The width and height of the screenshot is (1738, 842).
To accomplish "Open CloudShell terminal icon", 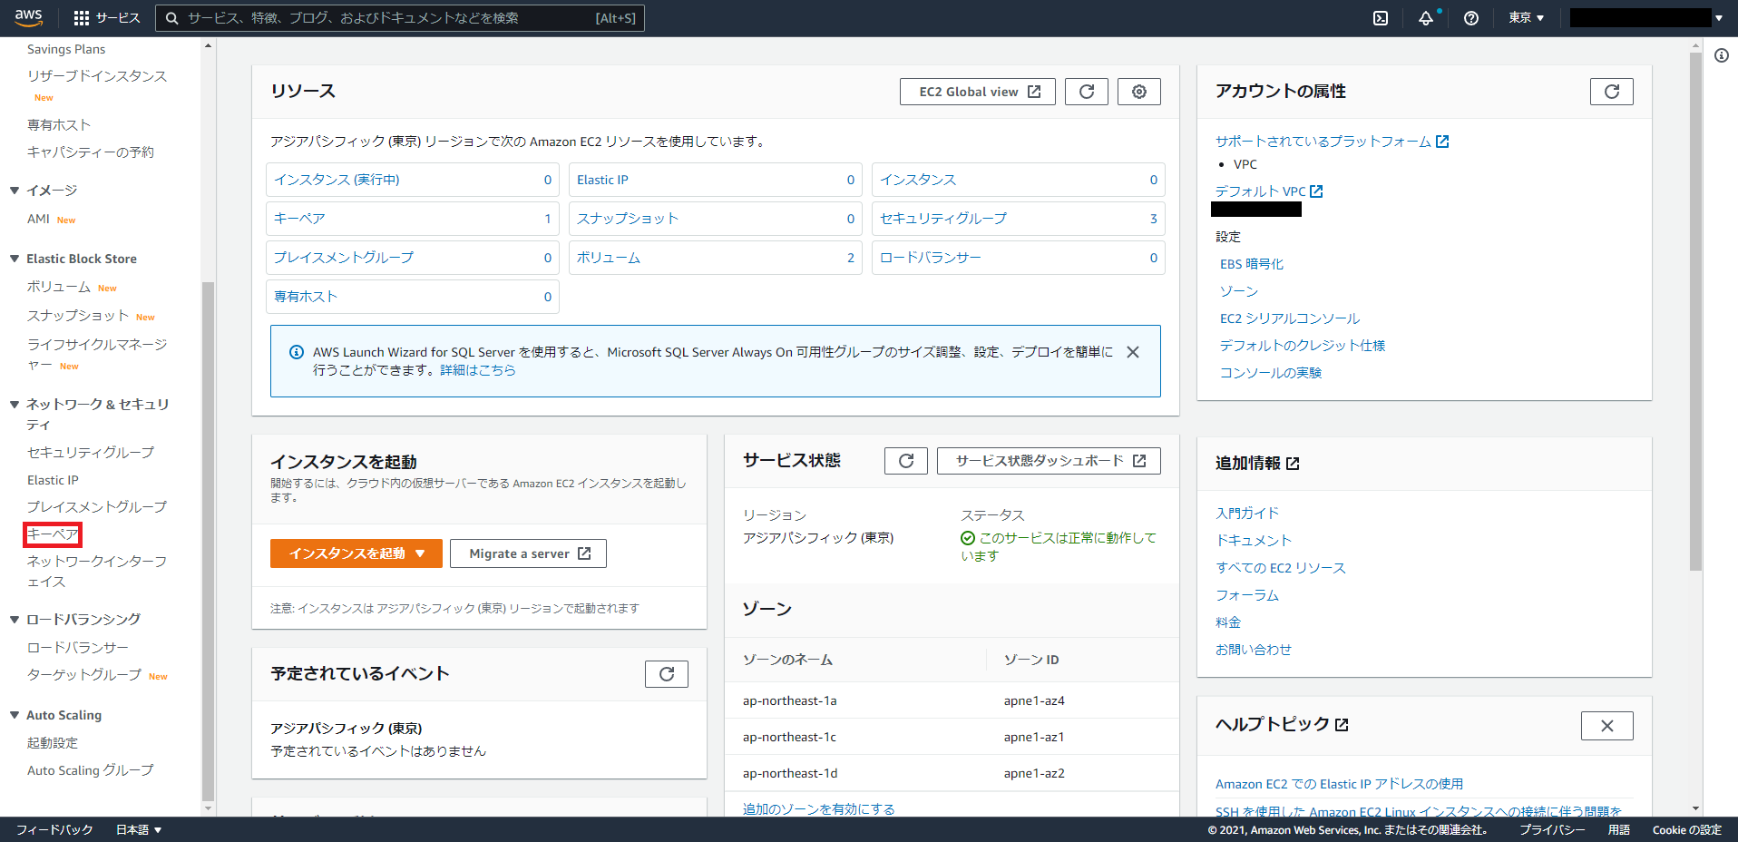I will [x=1381, y=18].
